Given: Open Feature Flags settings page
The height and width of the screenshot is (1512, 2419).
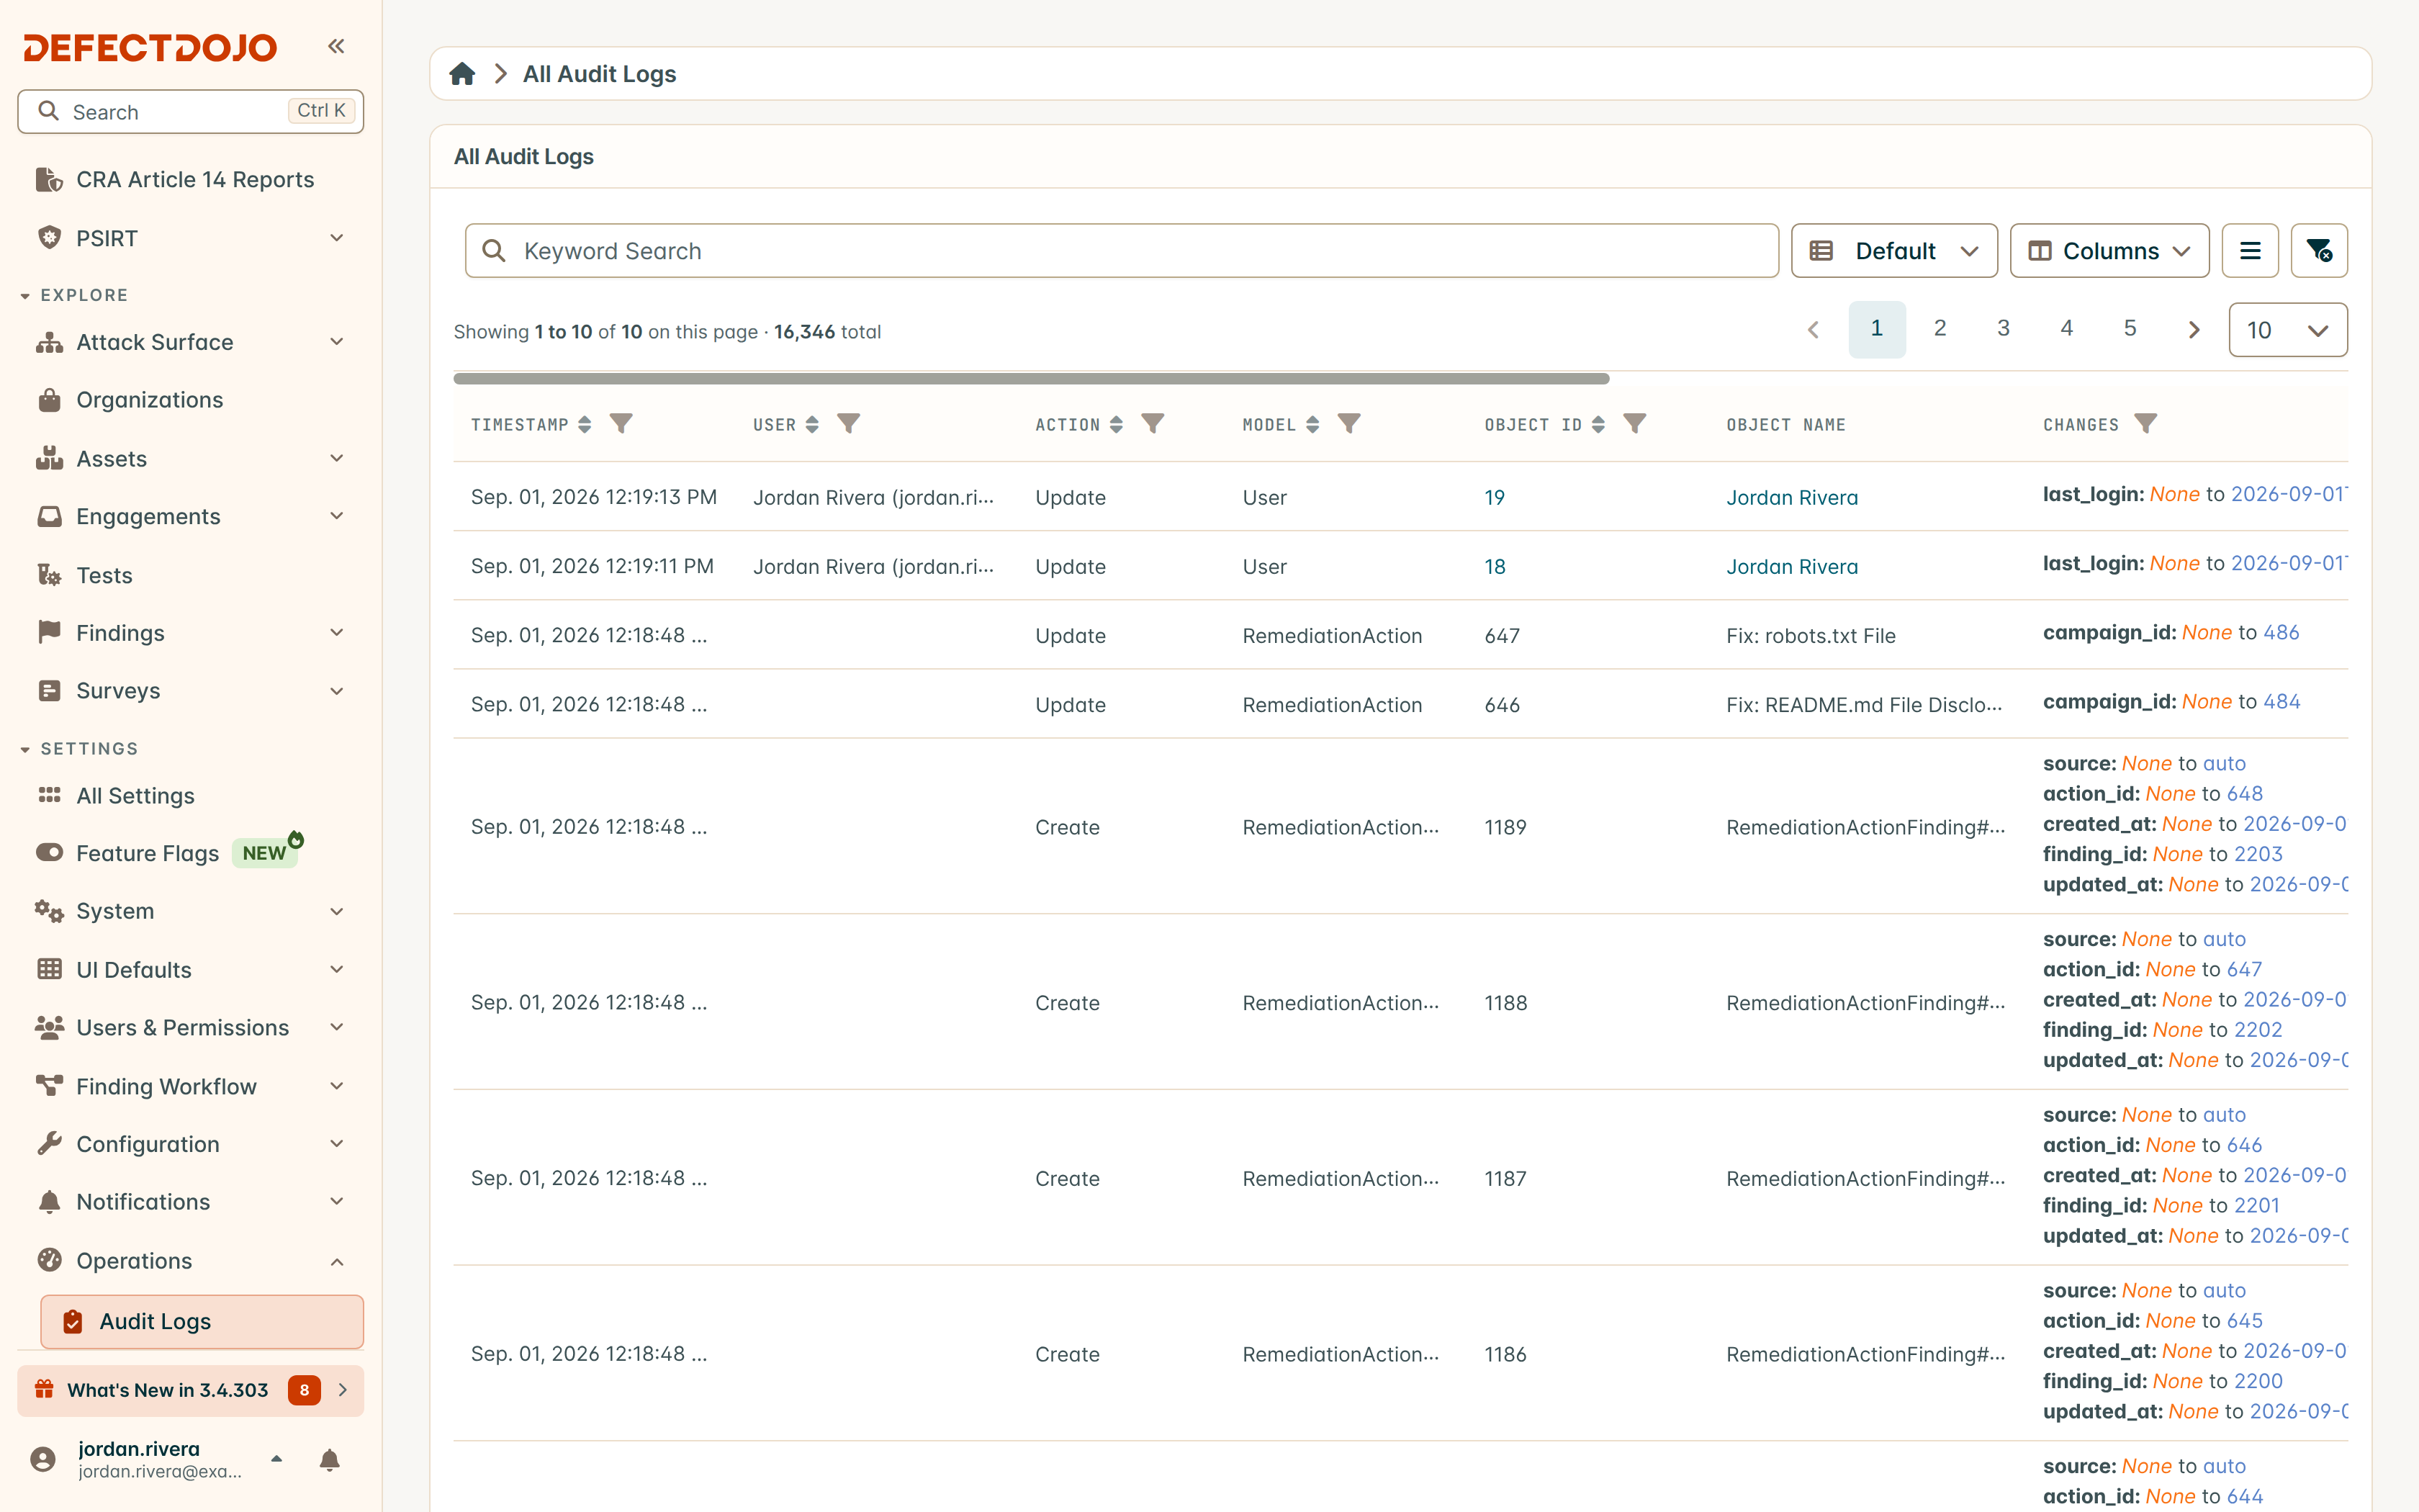Looking at the screenshot, I should [x=191, y=853].
